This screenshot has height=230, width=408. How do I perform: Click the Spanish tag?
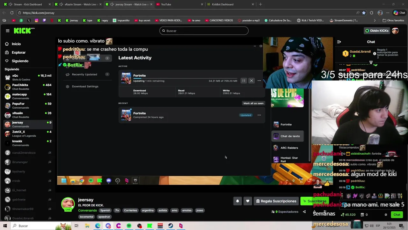click(105, 211)
